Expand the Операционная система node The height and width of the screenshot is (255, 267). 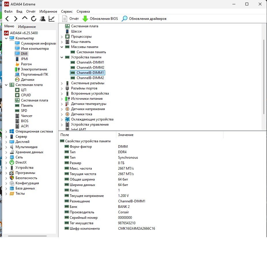[6, 131]
